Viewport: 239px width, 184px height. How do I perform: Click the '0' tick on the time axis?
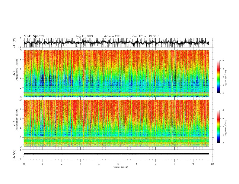tap(24, 164)
